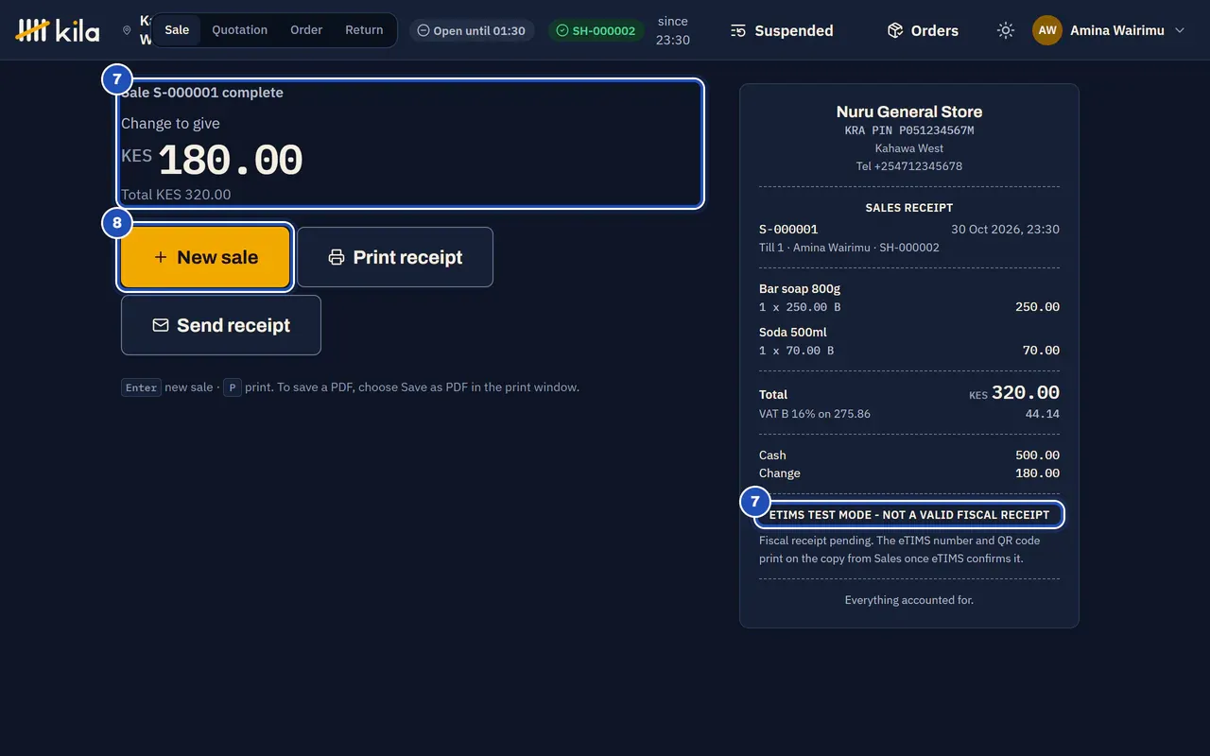Click the 'Nuru General Store' receipt header
The image size is (1210, 756).
[x=909, y=112]
